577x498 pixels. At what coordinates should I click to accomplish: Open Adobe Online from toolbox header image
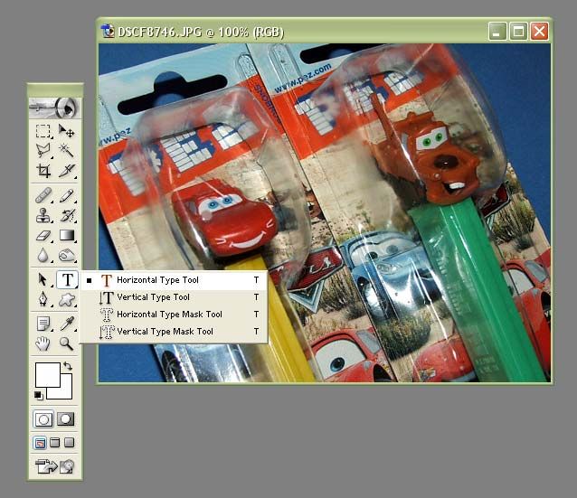(55, 108)
